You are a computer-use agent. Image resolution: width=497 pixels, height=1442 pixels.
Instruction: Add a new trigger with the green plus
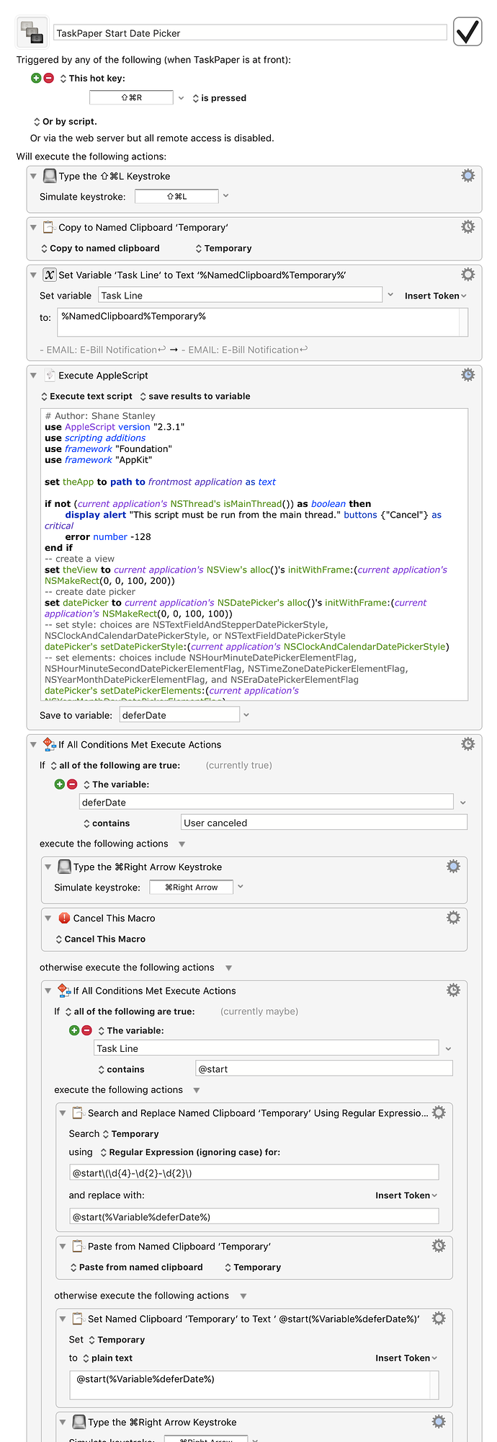click(36, 78)
